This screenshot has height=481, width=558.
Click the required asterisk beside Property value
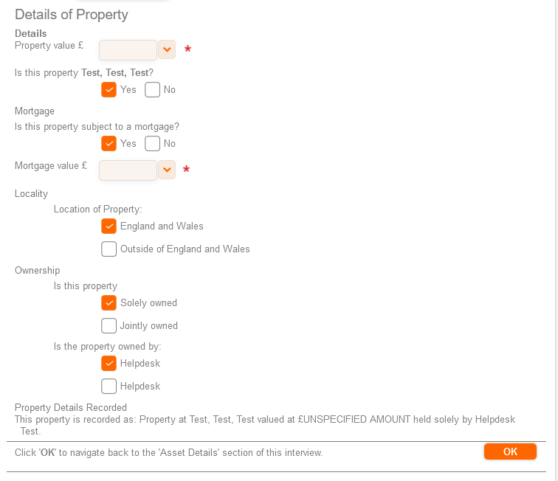187,50
